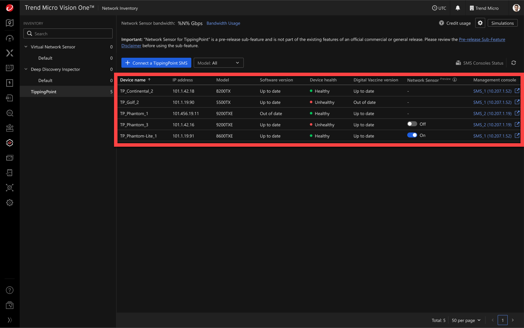
Task: Click the gauge-shaped dashboard icon in sidebar
Action: pyautogui.click(x=9, y=38)
